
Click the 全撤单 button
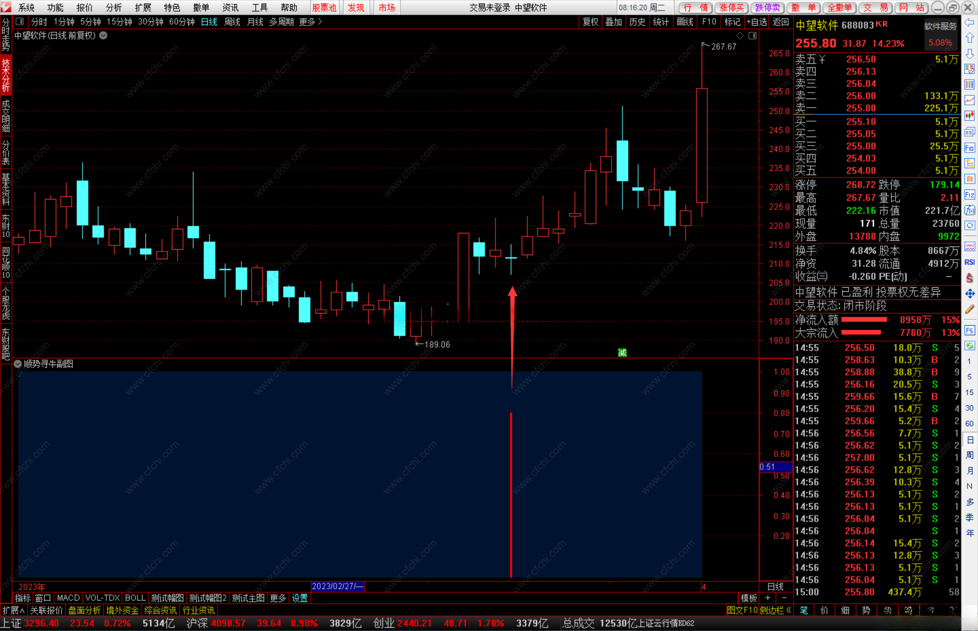click(839, 7)
